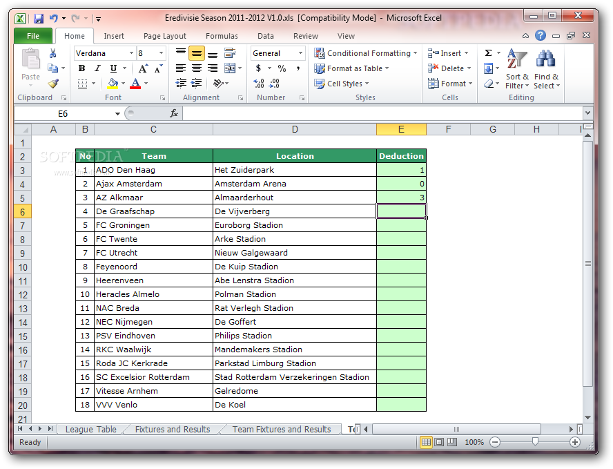Open text Orientation options

(x=218, y=84)
